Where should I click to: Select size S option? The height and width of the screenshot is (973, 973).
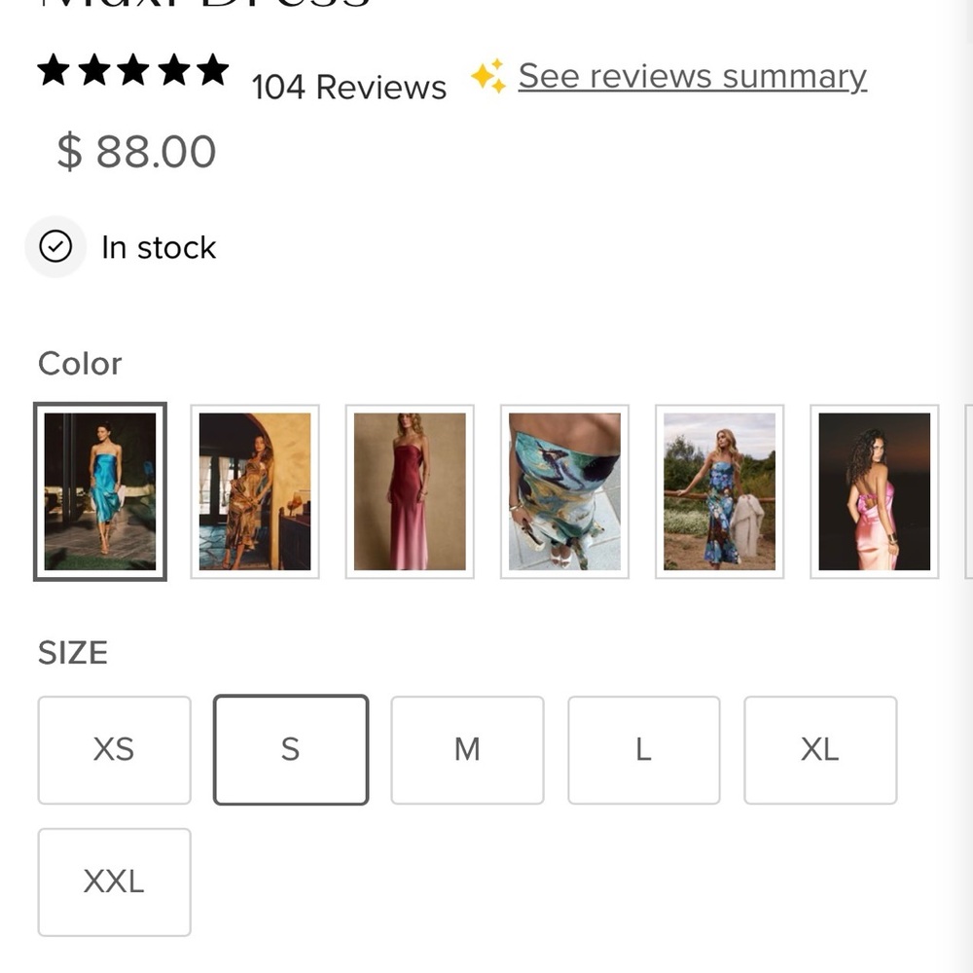[291, 750]
